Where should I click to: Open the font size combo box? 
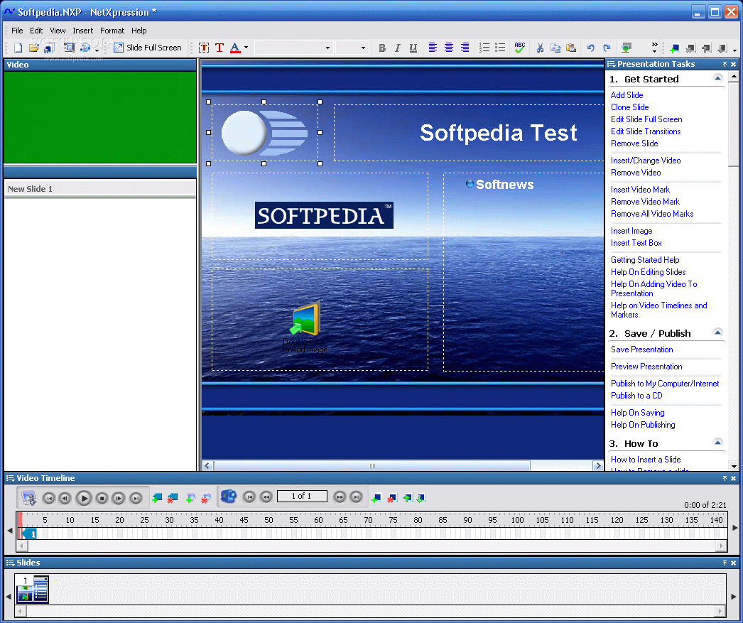tap(352, 48)
